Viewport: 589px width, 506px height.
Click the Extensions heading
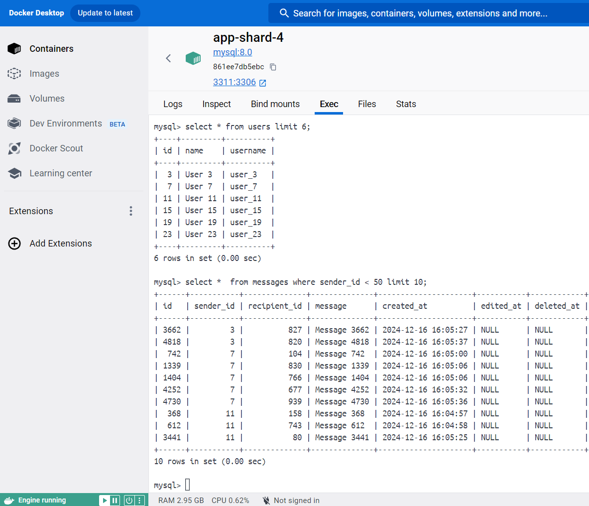(31, 211)
